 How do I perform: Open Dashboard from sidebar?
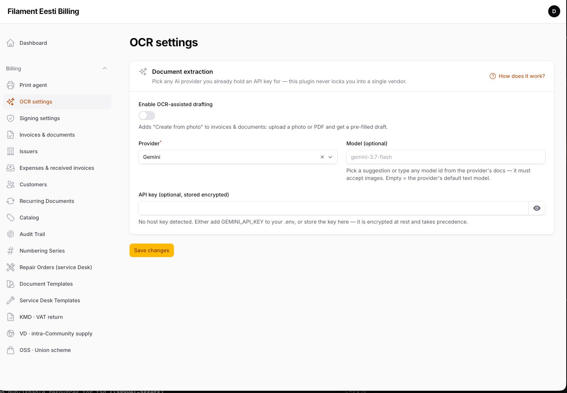pyautogui.click(x=57, y=43)
